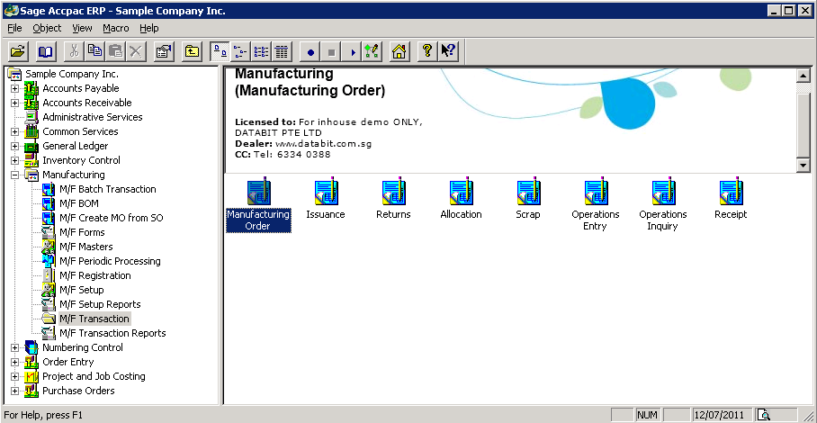Open the Returns transaction icon
This screenshot has width=817, height=423.
393,199
